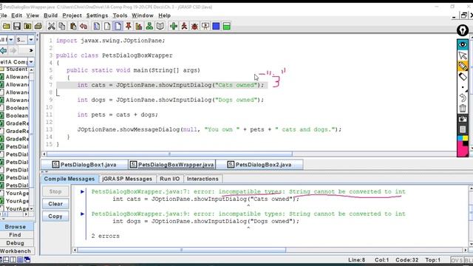Open the View menu
473x266 pixels.
tap(33, 16)
